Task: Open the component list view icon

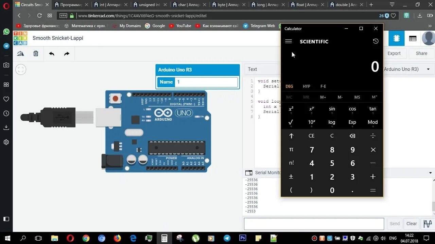Action: 413,38
